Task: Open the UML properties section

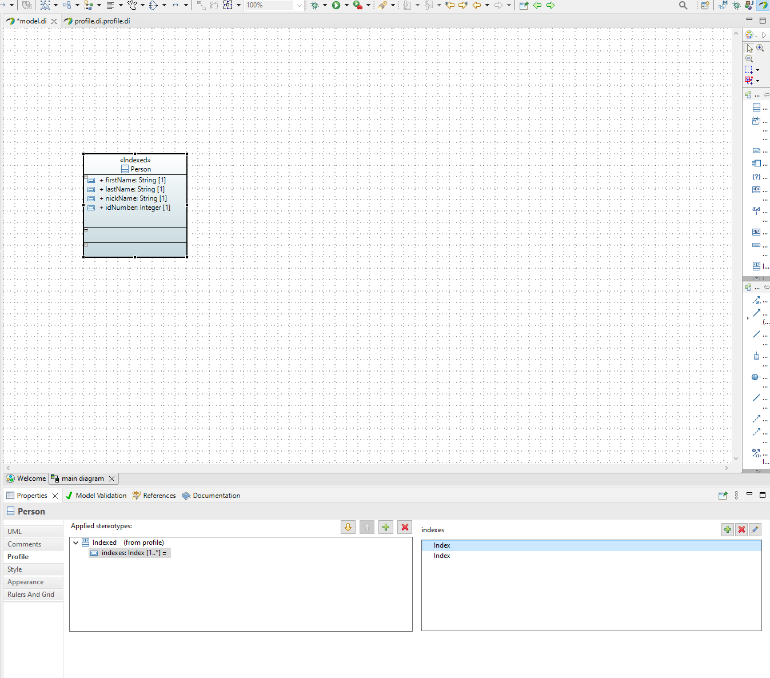Action: pyautogui.click(x=15, y=532)
